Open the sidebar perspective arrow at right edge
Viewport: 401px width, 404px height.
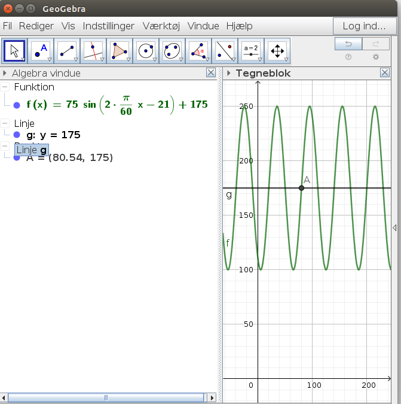(394, 228)
